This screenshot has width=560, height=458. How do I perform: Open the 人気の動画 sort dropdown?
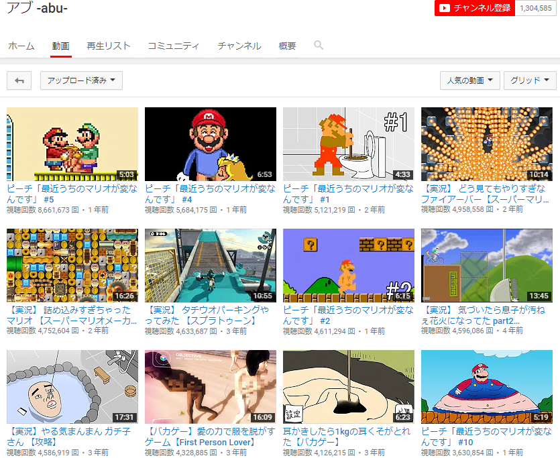click(x=470, y=80)
